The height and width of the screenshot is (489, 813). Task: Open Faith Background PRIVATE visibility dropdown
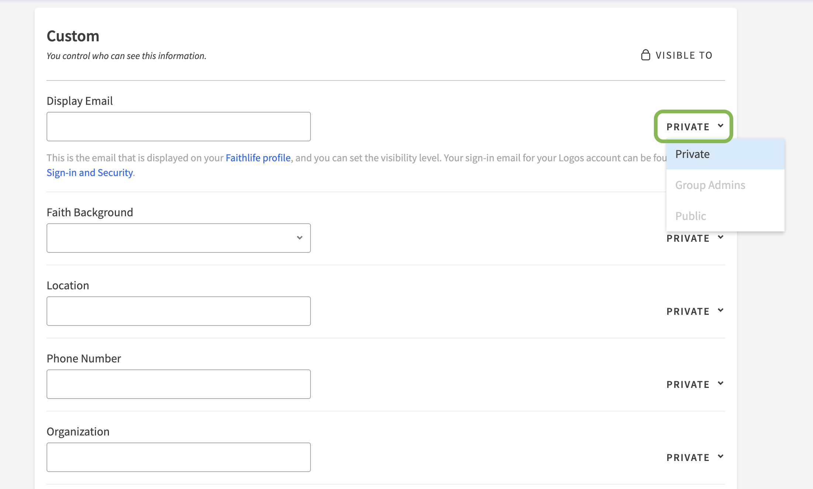[694, 238]
